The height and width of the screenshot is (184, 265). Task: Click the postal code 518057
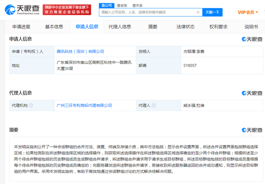point(190,65)
